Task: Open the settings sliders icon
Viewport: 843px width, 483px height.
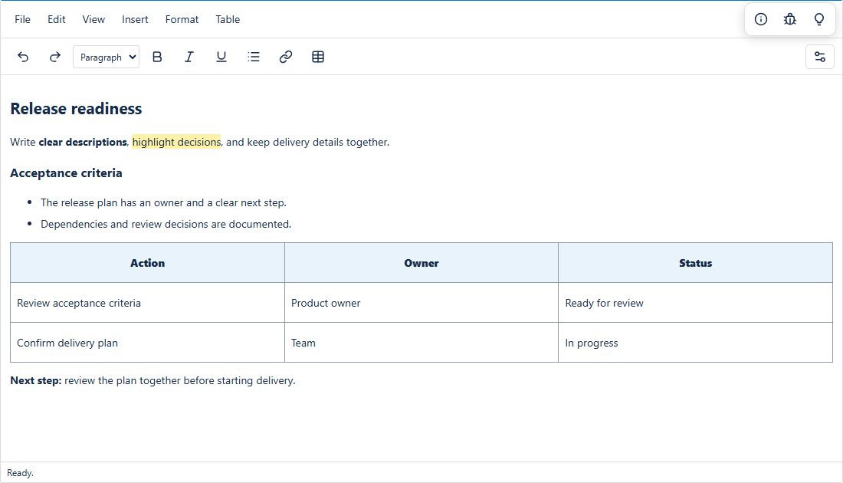Action: (819, 57)
